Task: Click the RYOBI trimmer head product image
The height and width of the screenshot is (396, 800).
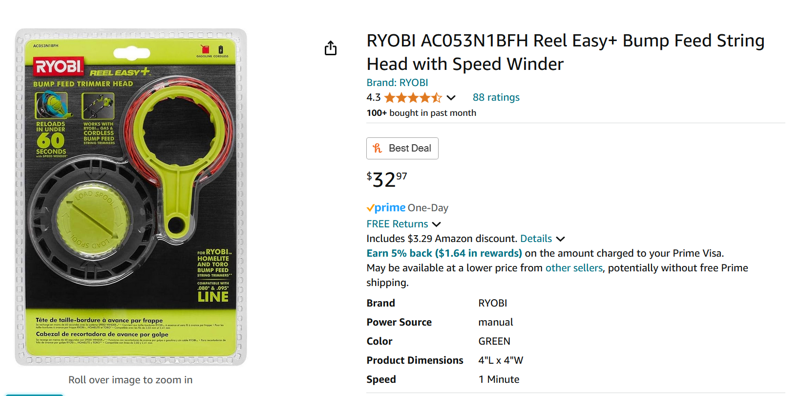Action: (x=131, y=197)
